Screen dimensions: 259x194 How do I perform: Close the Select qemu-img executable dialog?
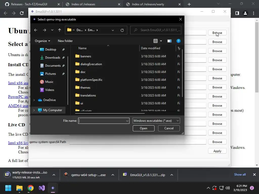tap(181, 19)
